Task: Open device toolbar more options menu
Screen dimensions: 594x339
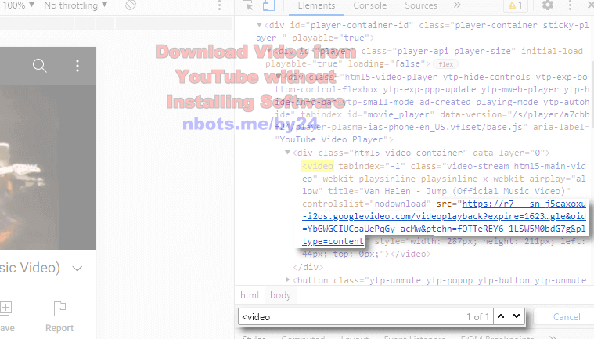Action: (219, 5)
